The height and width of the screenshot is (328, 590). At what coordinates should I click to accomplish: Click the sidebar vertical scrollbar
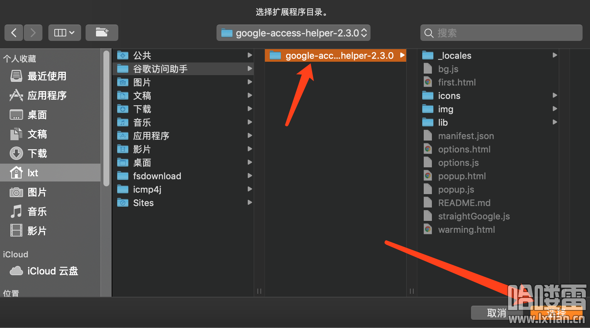point(106,118)
